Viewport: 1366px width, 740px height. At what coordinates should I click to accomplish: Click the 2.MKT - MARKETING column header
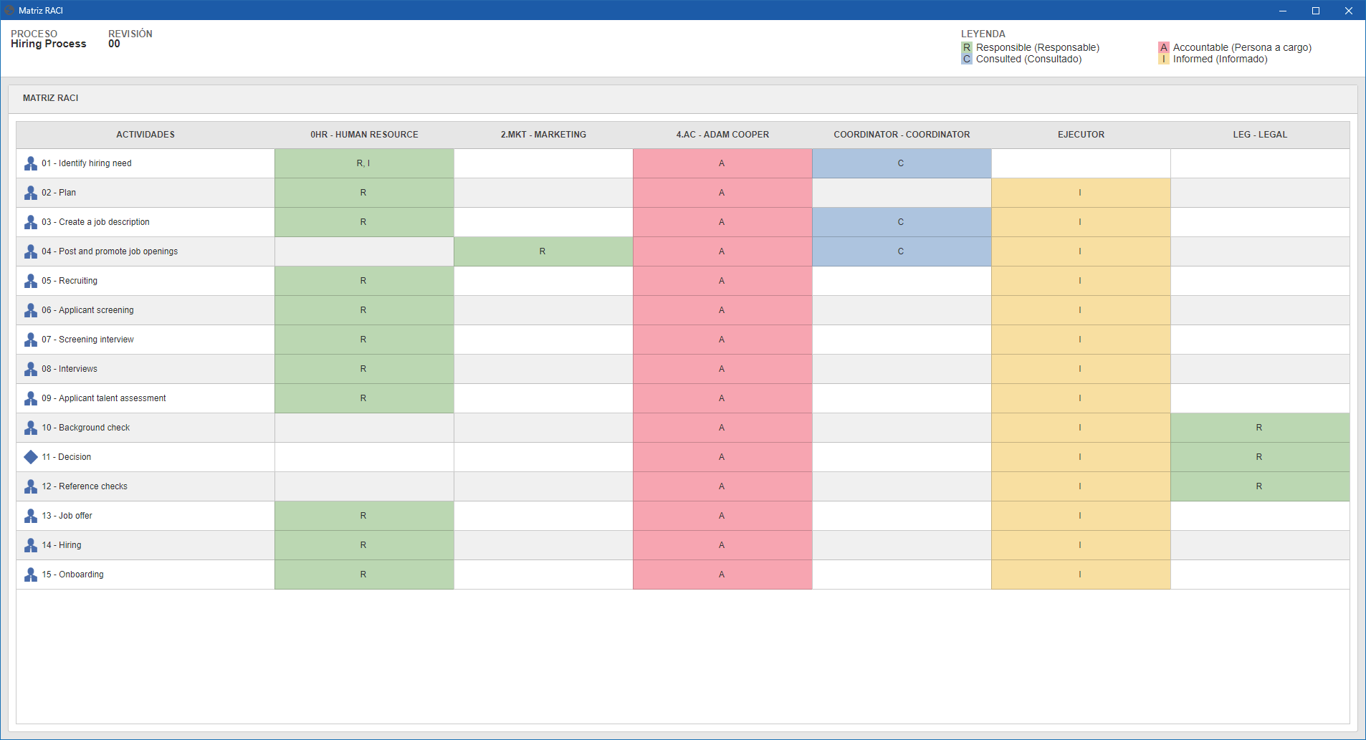tap(543, 135)
